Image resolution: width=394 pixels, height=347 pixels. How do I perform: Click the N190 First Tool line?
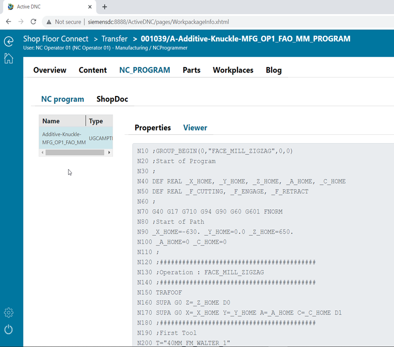coord(166,333)
